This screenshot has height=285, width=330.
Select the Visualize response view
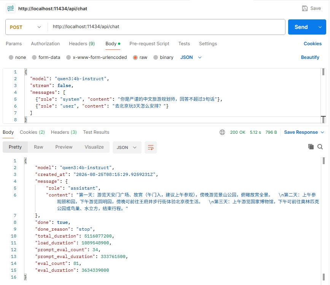pos(94,147)
